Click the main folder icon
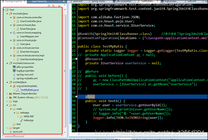Image resolution: width=208 pixels, height=140 pixels. pyautogui.click(x=14, y=109)
